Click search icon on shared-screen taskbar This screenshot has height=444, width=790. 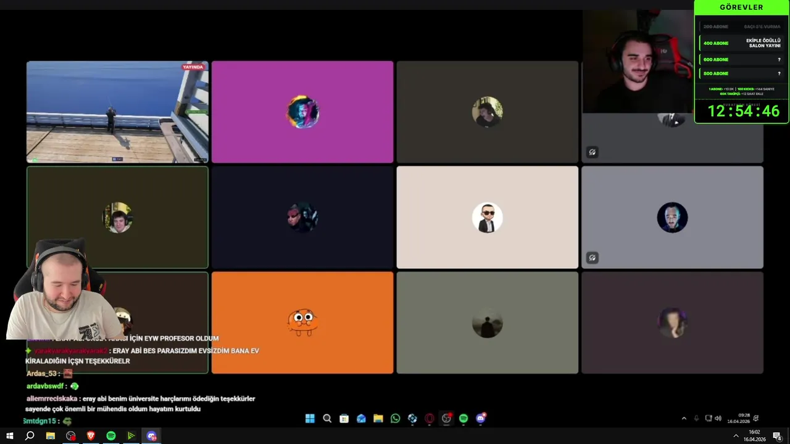pos(327,418)
